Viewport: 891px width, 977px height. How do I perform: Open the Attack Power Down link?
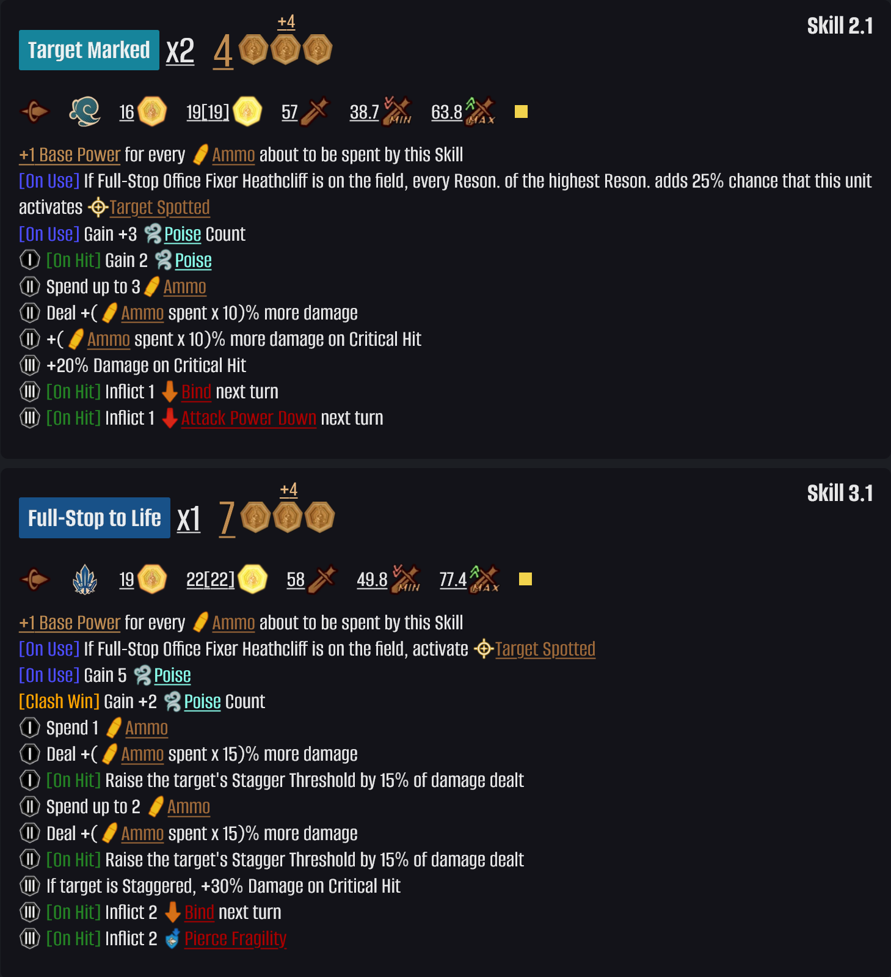click(249, 418)
